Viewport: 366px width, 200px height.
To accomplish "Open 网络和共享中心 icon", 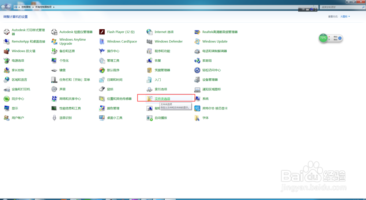I will (54, 99).
